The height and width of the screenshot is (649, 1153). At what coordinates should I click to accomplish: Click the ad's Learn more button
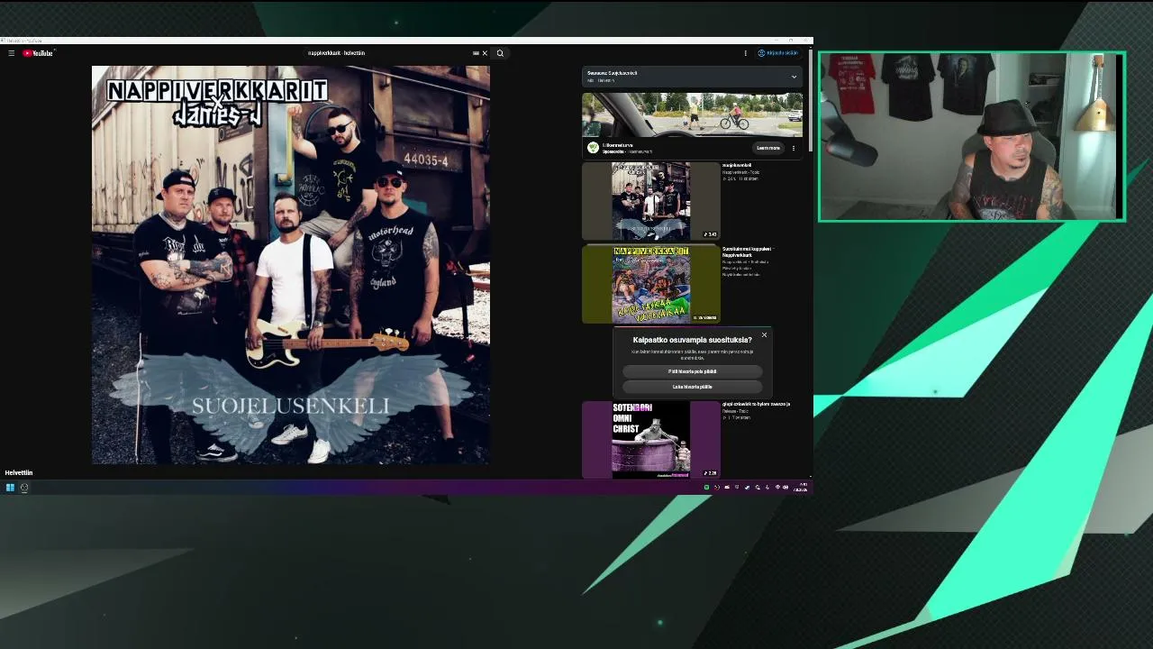[x=768, y=148]
